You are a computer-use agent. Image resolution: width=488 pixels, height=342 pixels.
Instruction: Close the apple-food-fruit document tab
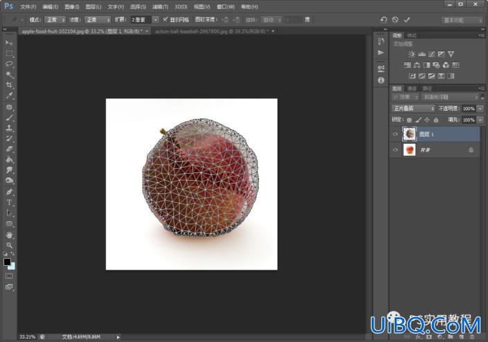(147, 31)
